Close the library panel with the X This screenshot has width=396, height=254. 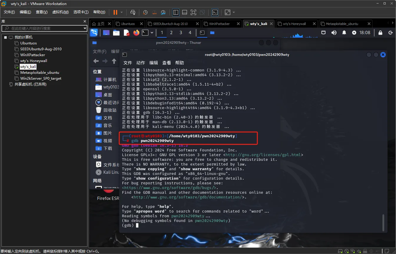(x=85, y=21)
